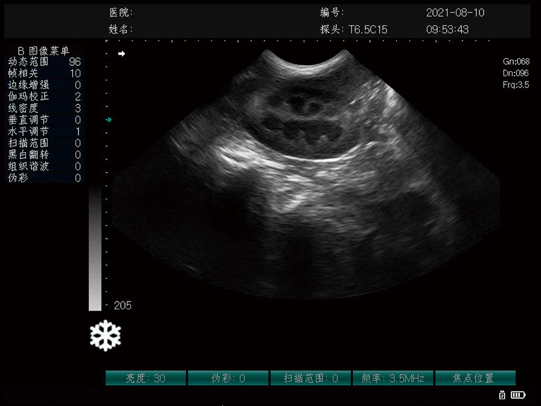This screenshot has height=406, width=541.
Task: Click the 探头: T6.5C15 probe label
Action: (354, 30)
